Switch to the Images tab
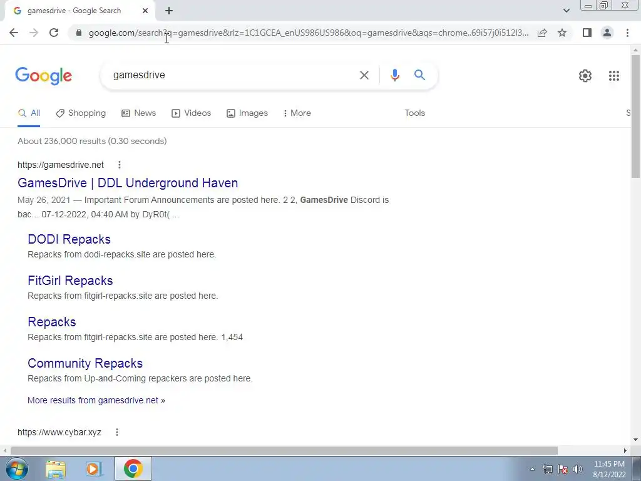This screenshot has height=481, width=641. point(247,113)
